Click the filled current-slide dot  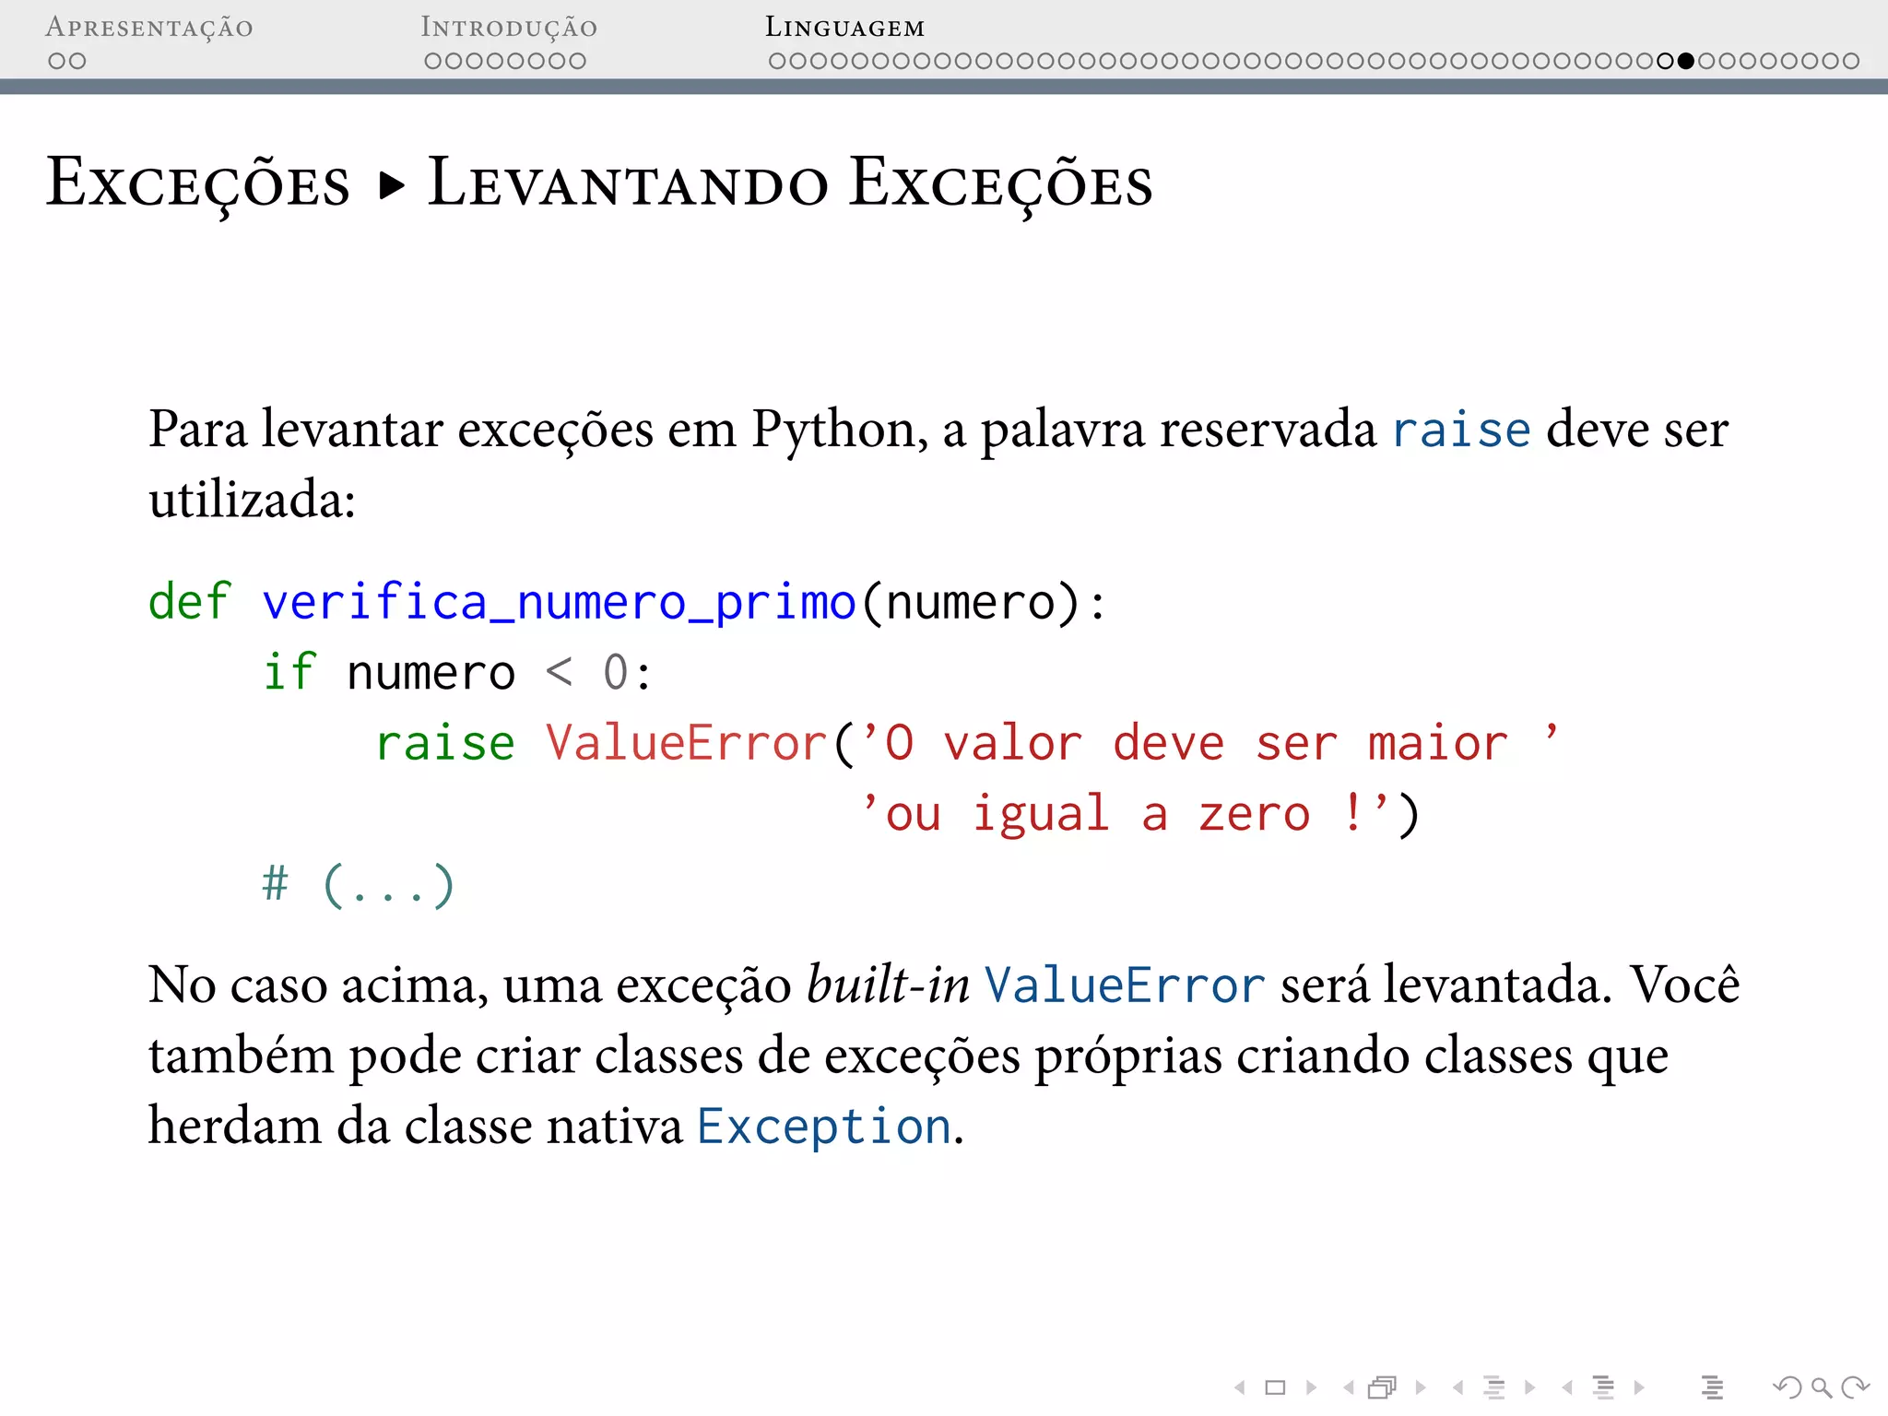1686,61
